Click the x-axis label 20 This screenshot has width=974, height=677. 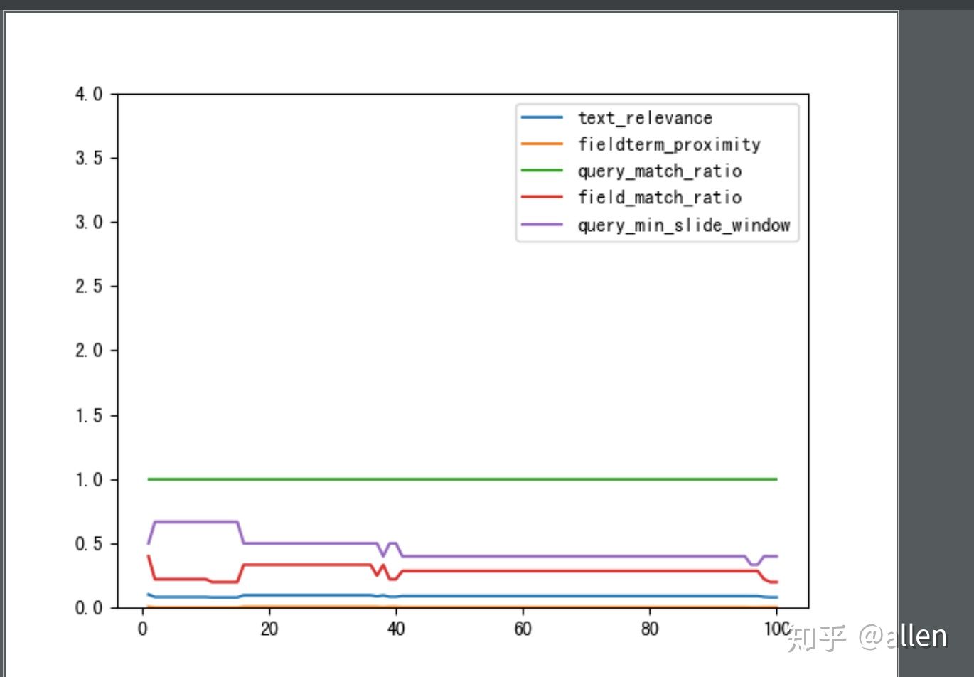click(269, 629)
